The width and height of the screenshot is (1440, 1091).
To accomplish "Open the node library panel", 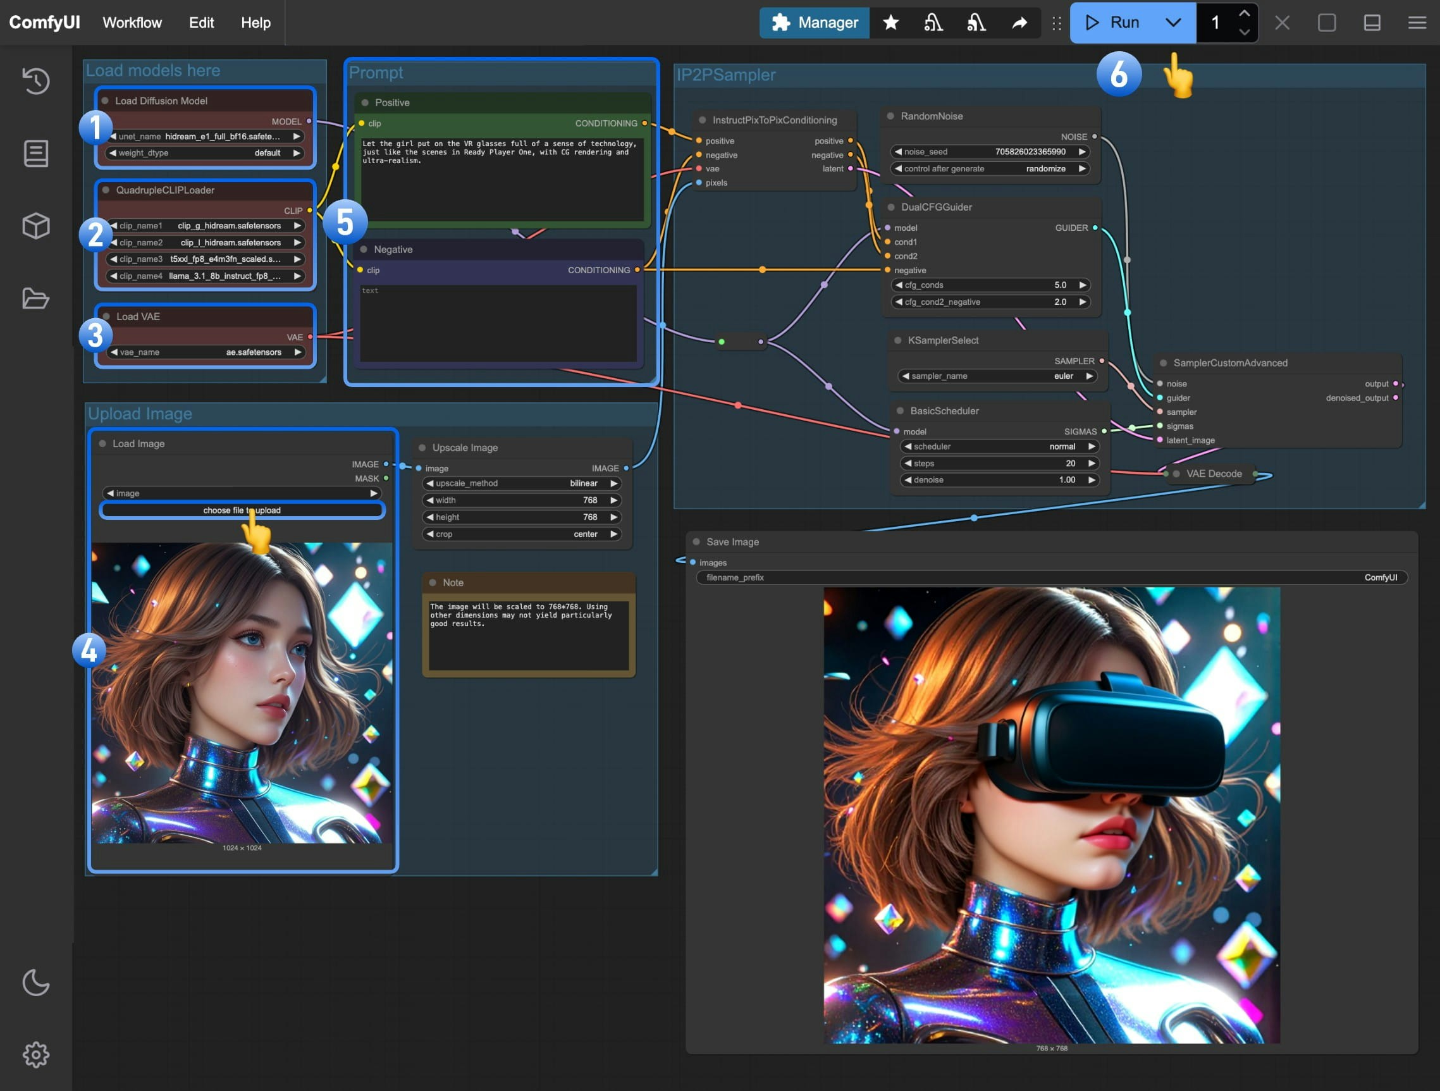I will point(36,153).
